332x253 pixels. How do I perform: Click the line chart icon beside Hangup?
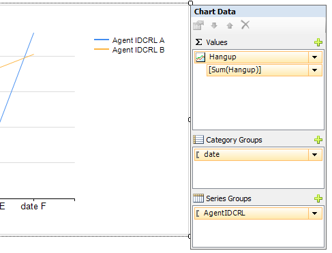tap(200, 57)
